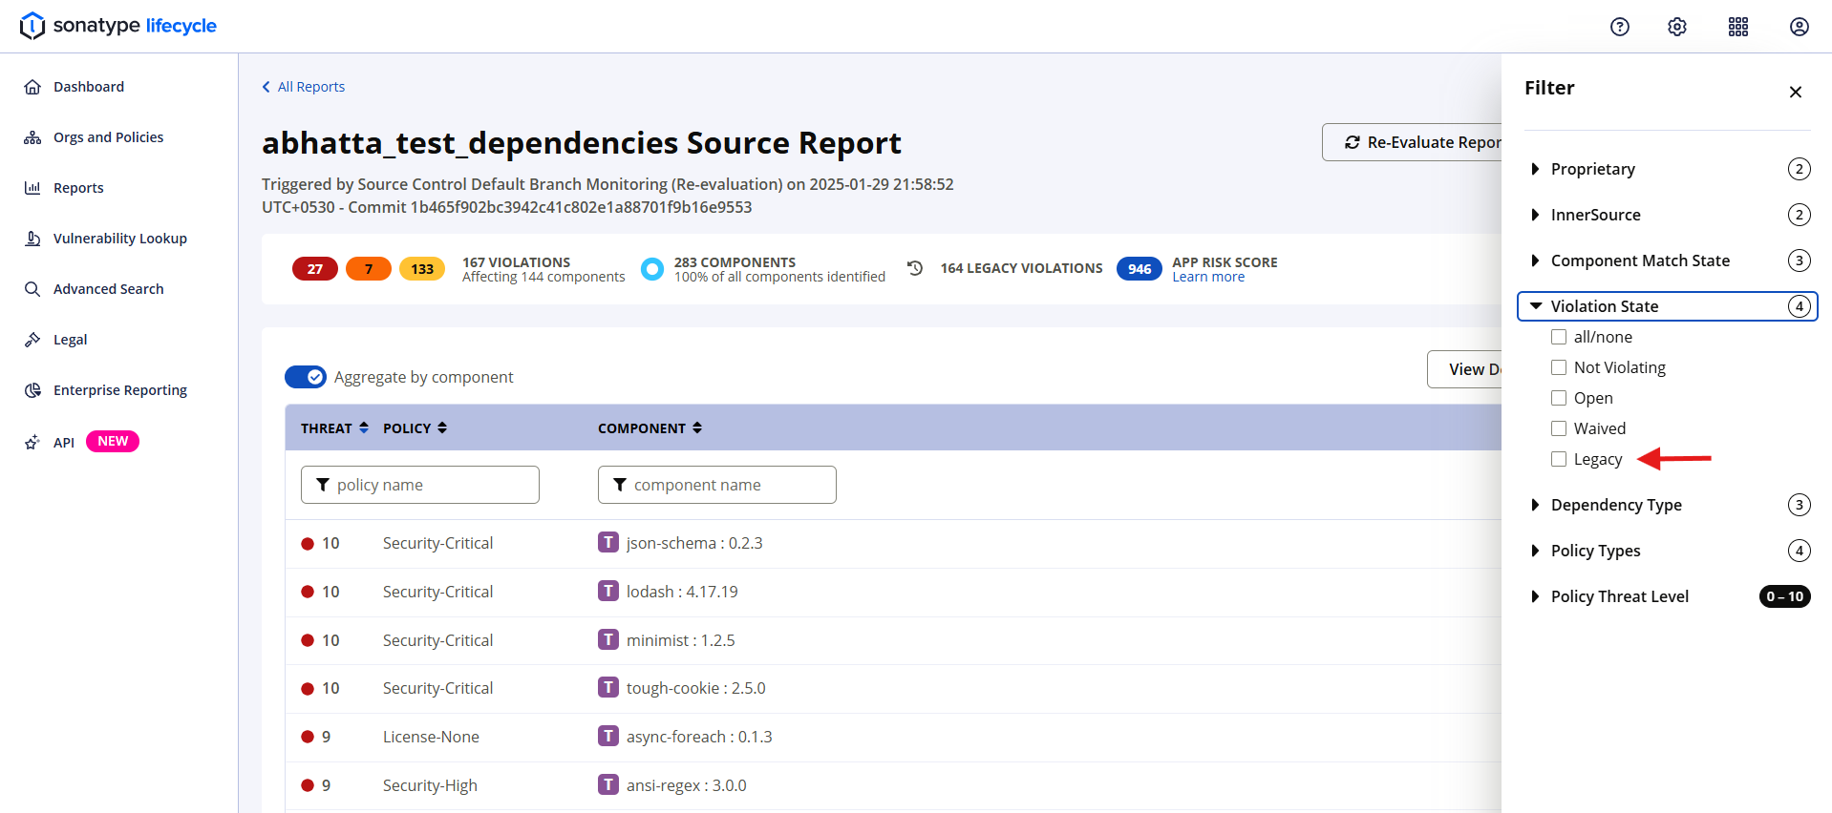
Task: Sort by the THREAT column arrows
Action: click(x=364, y=427)
